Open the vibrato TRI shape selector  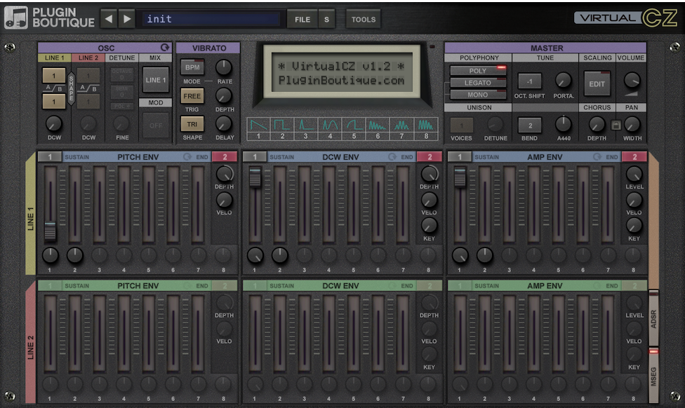(192, 124)
